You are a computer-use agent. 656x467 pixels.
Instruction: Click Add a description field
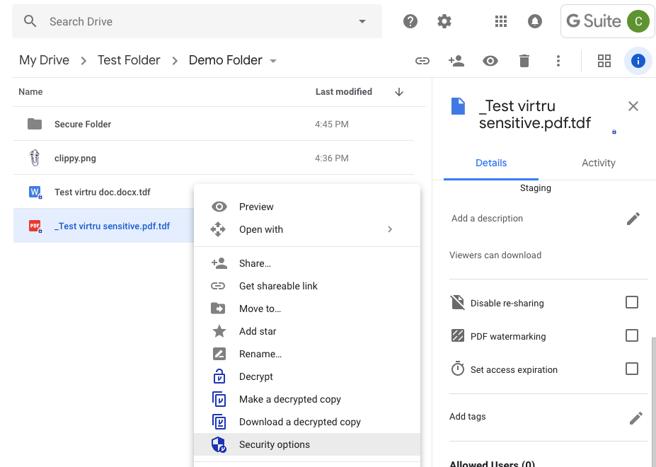click(x=487, y=219)
